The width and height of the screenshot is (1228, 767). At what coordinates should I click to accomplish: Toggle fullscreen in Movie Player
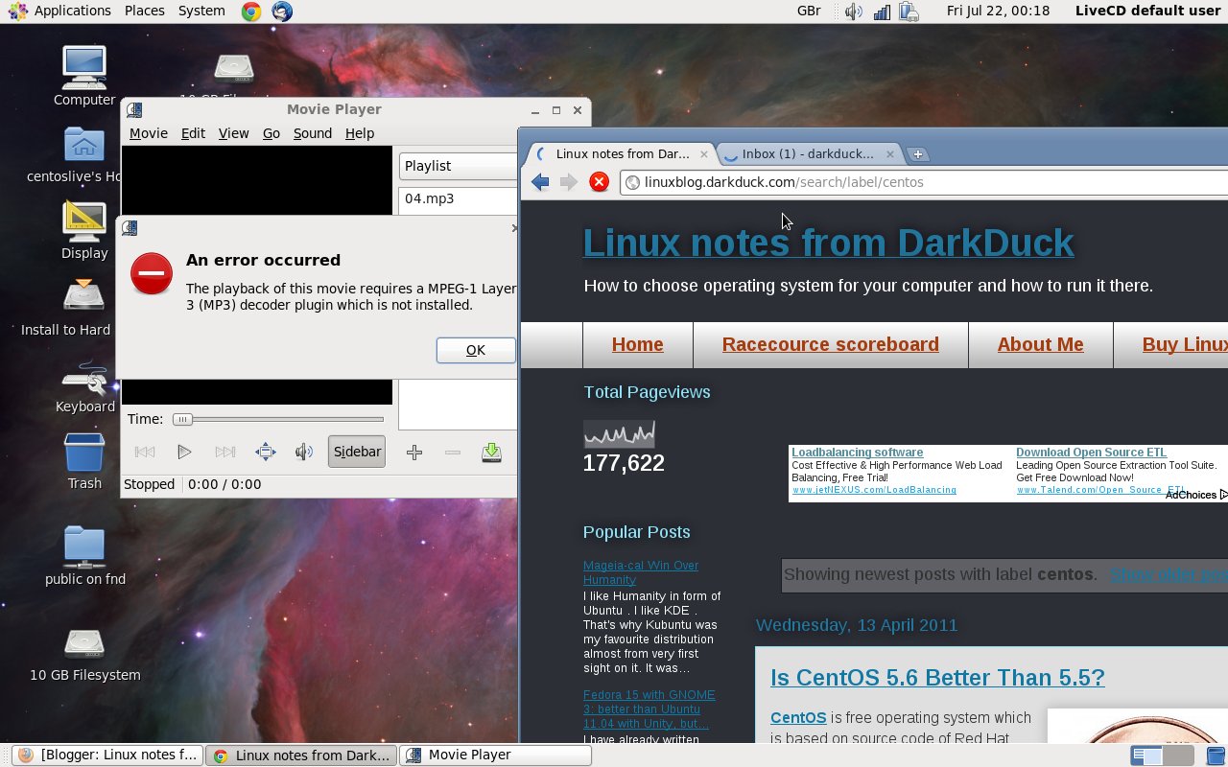tap(266, 452)
